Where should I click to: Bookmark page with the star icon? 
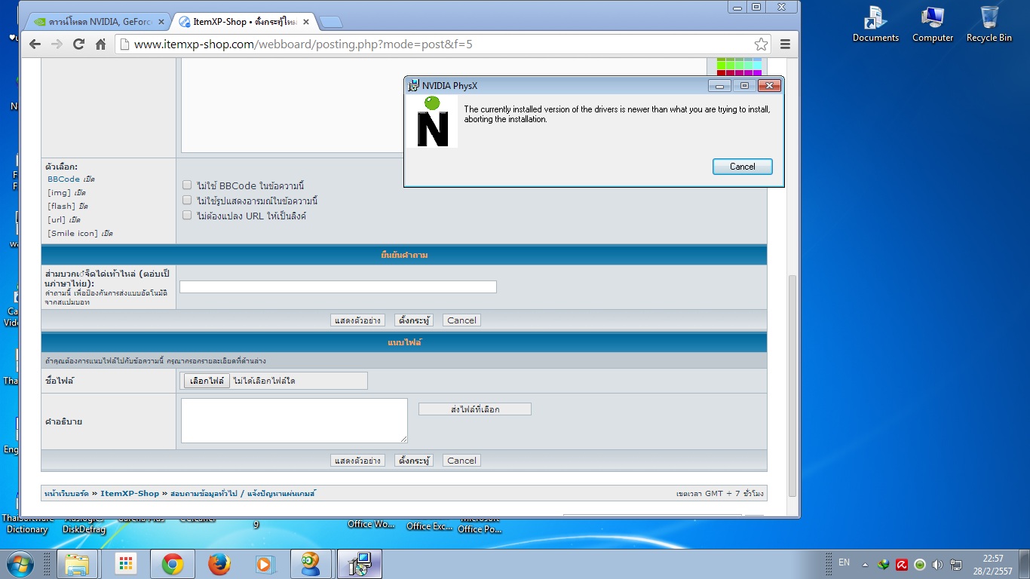click(x=761, y=44)
